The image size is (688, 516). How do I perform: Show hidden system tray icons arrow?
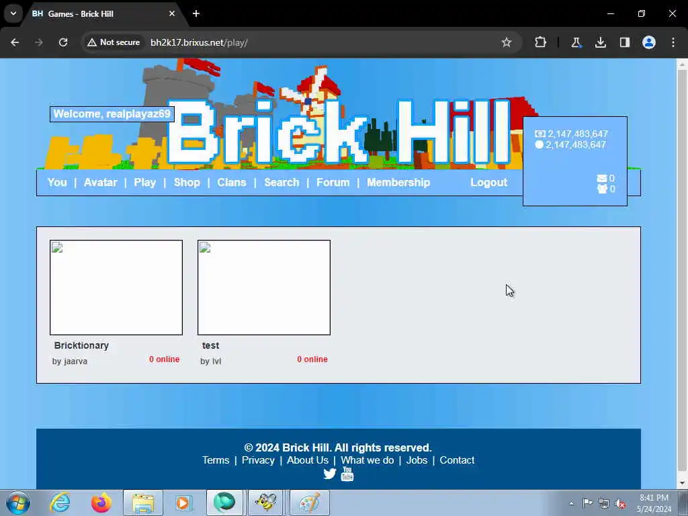tap(571, 503)
